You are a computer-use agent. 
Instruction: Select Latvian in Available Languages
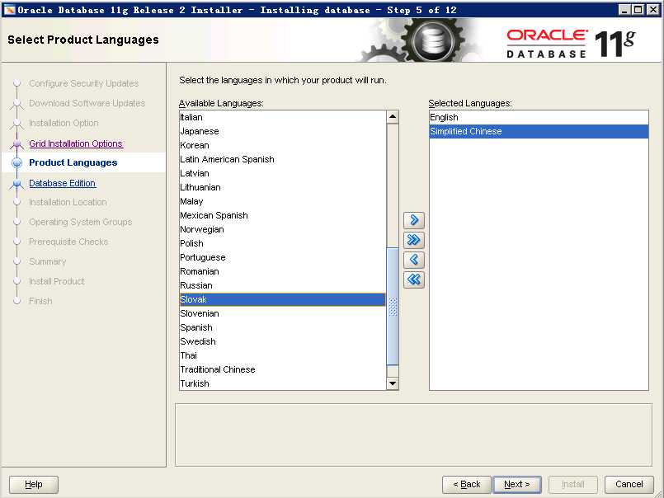point(282,173)
